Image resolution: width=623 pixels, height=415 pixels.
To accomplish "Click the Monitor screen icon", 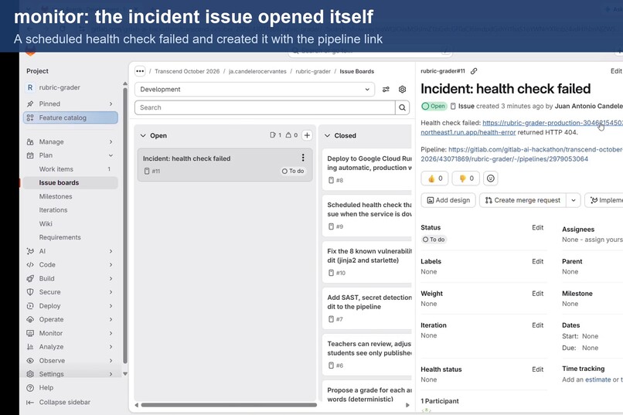I will click(x=30, y=333).
